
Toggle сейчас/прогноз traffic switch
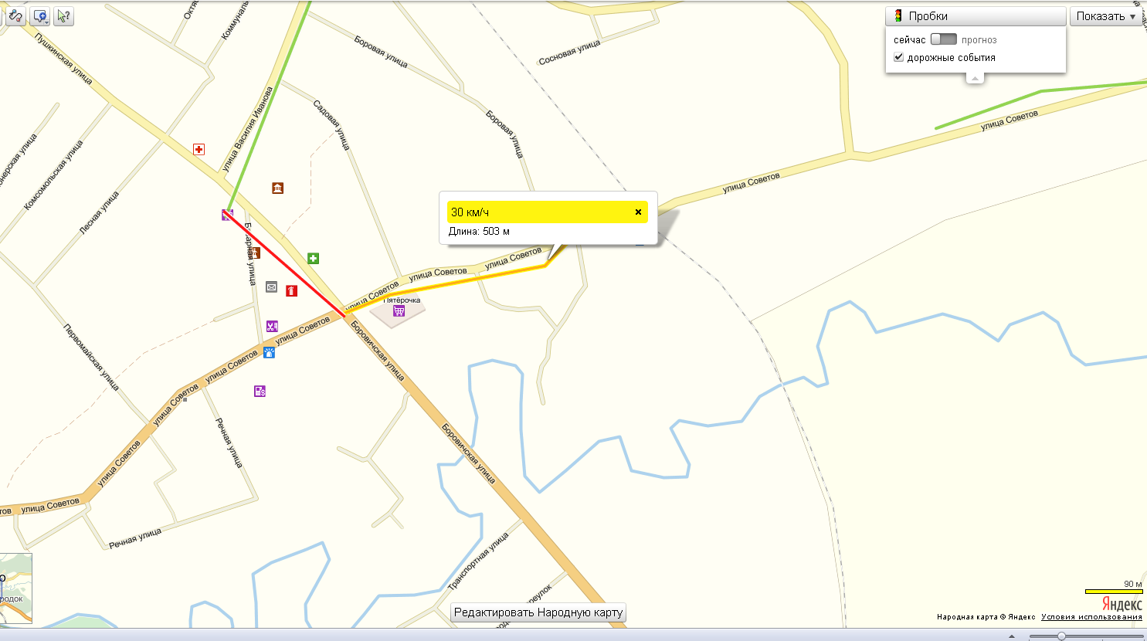[x=943, y=39]
